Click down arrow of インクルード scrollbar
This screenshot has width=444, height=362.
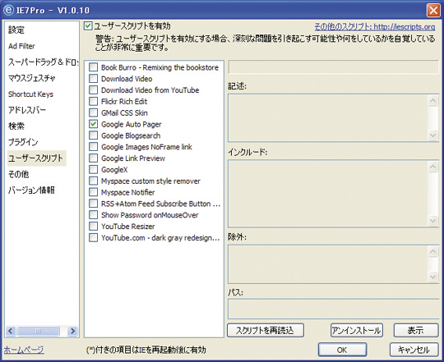coord(432,221)
